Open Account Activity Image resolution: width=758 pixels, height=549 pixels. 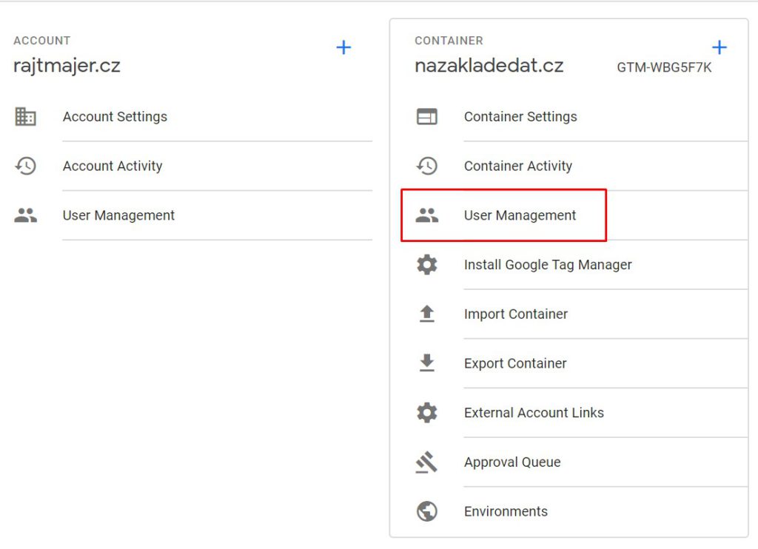(113, 166)
